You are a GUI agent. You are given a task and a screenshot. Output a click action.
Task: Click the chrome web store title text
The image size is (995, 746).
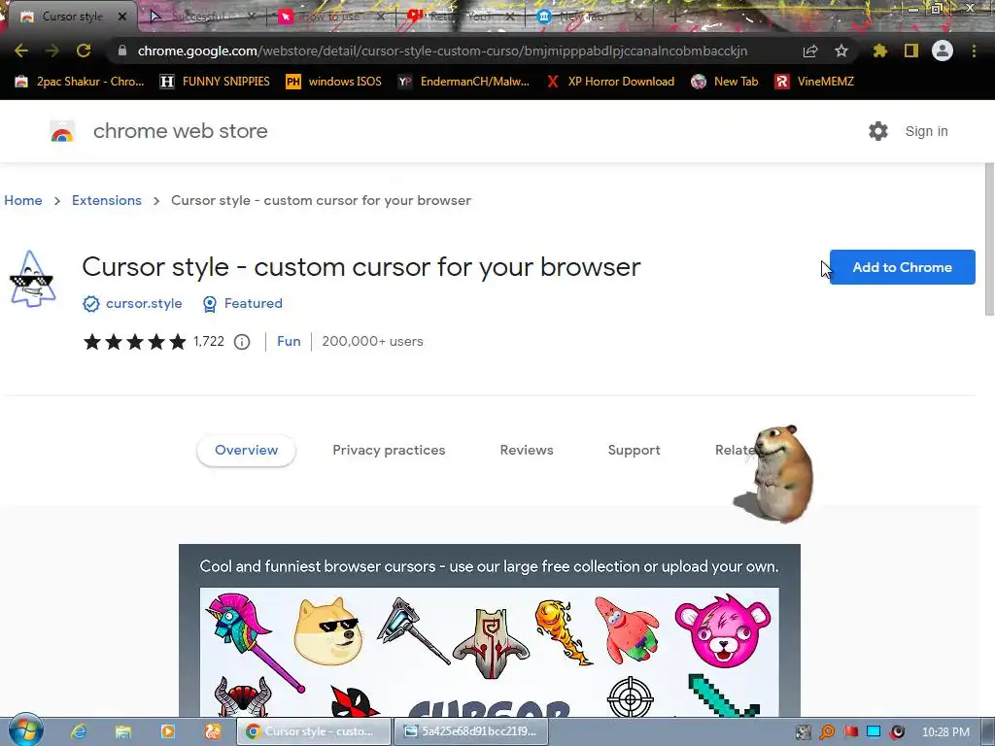tap(180, 131)
